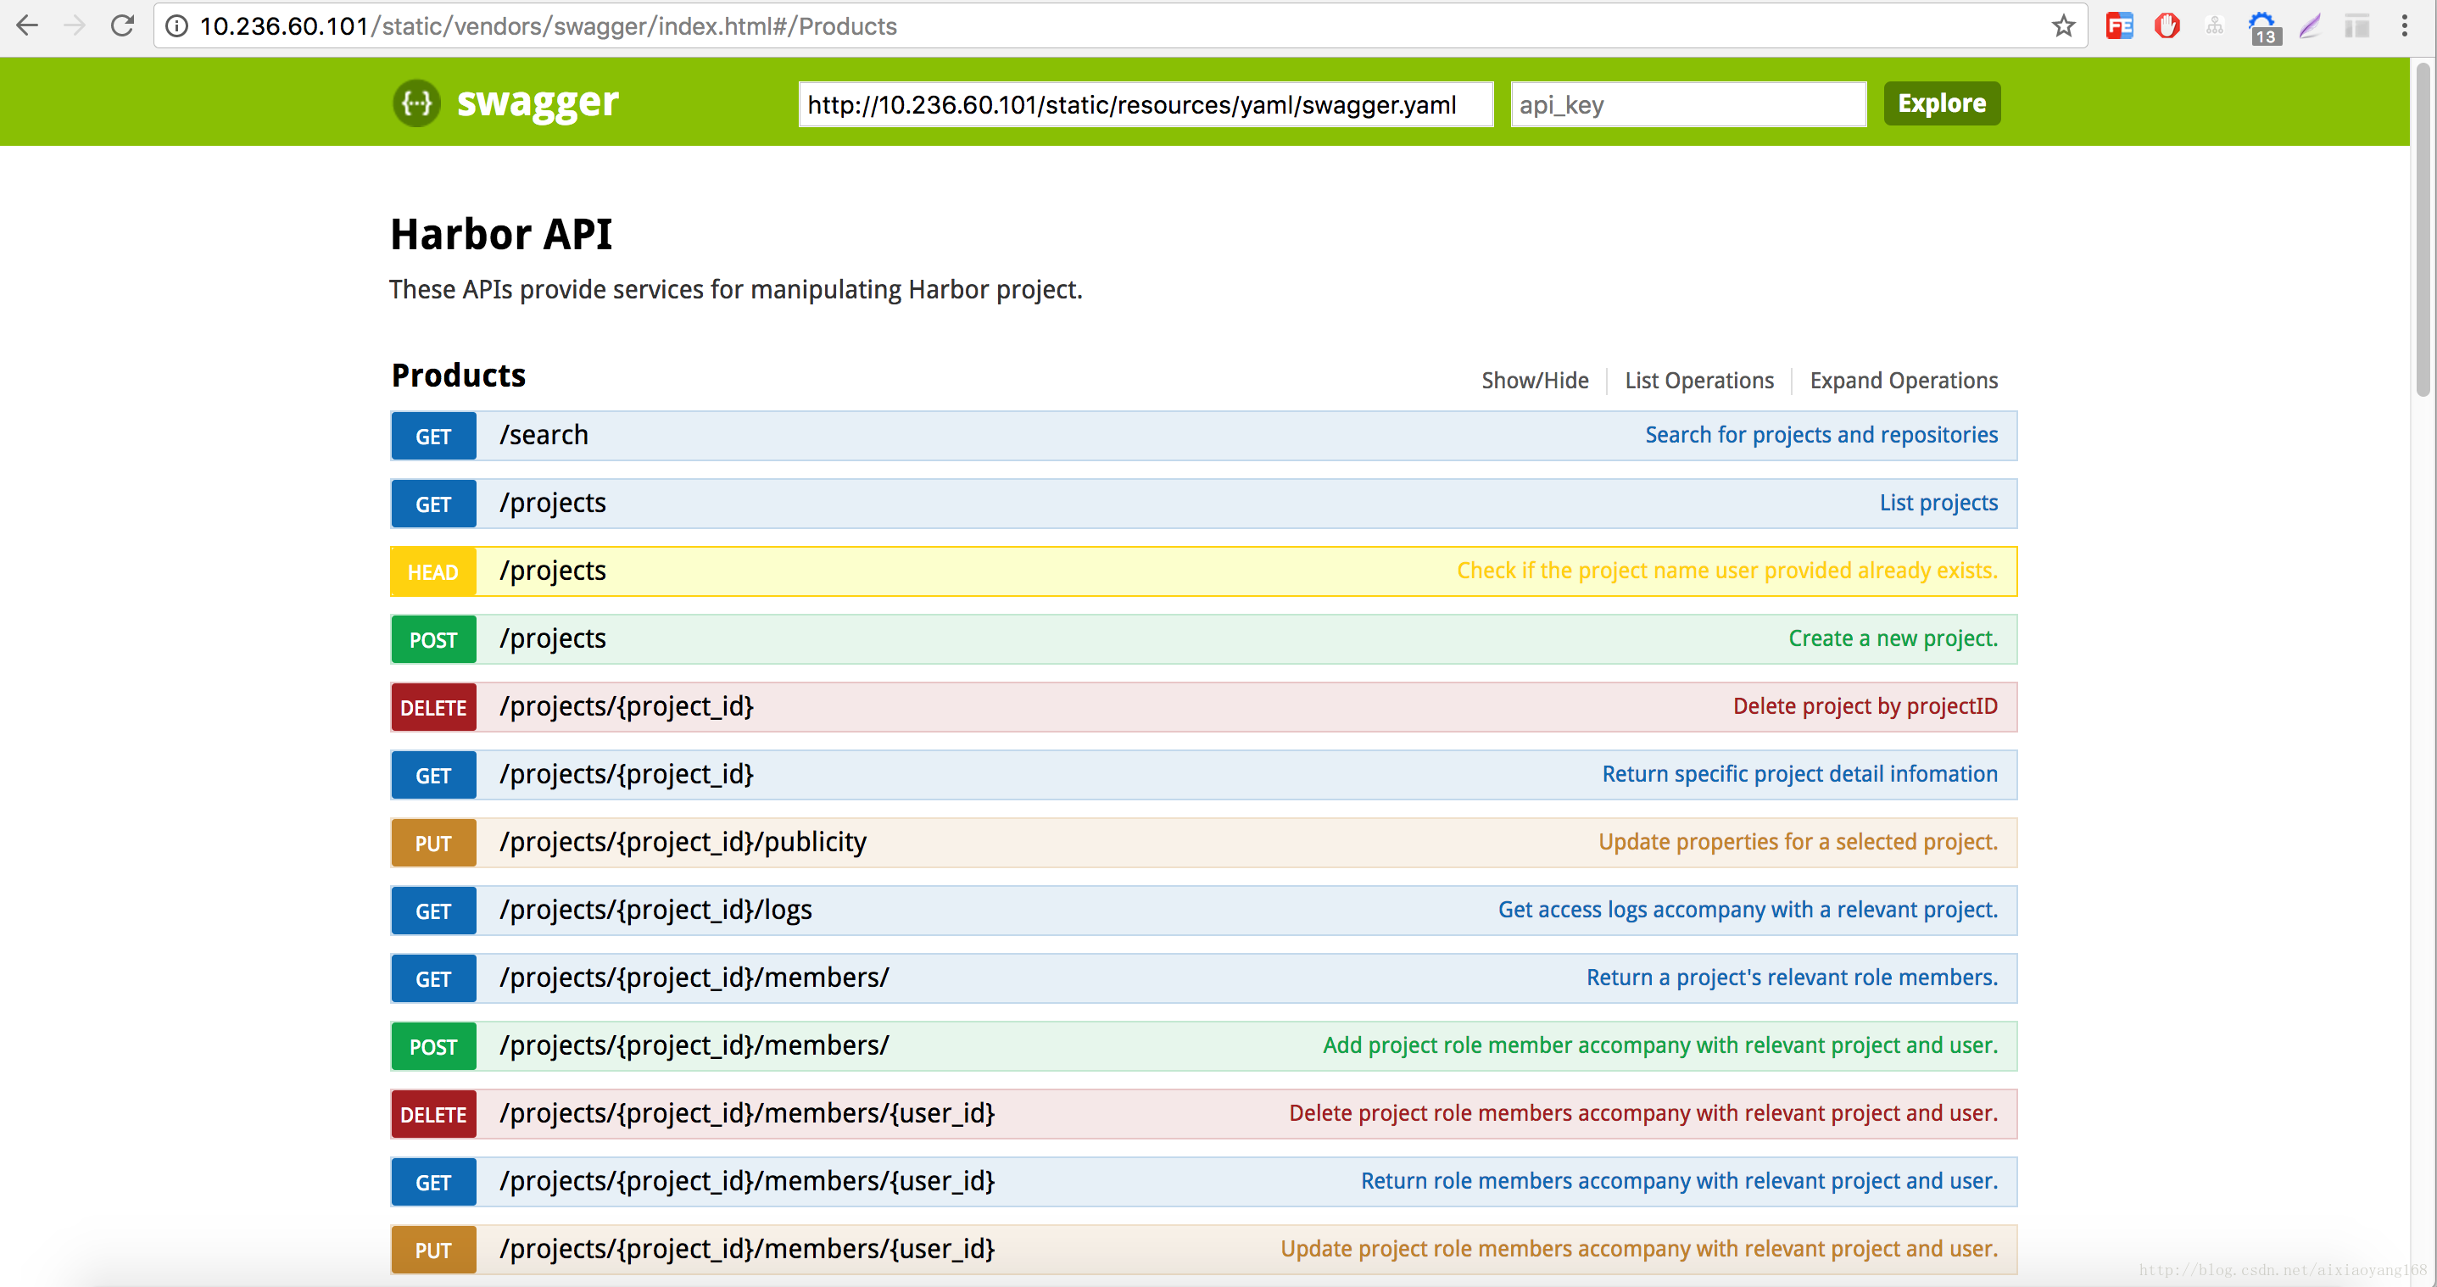Screen dimensions: 2437x1287
Task: Click the Explore button
Action: 1941,103
